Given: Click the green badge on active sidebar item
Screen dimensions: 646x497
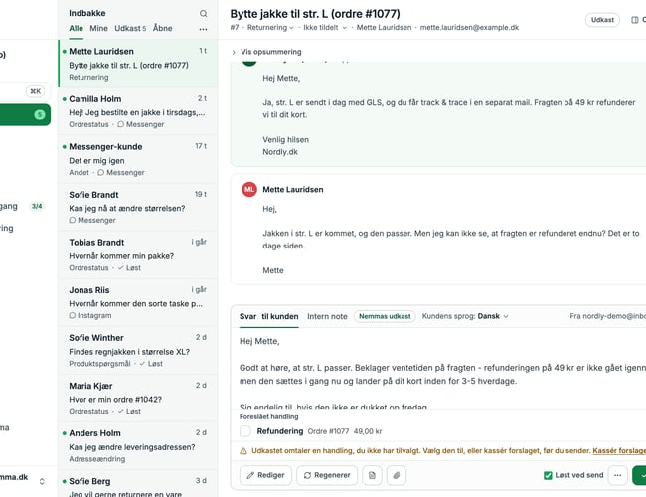Looking at the screenshot, I should (x=40, y=114).
